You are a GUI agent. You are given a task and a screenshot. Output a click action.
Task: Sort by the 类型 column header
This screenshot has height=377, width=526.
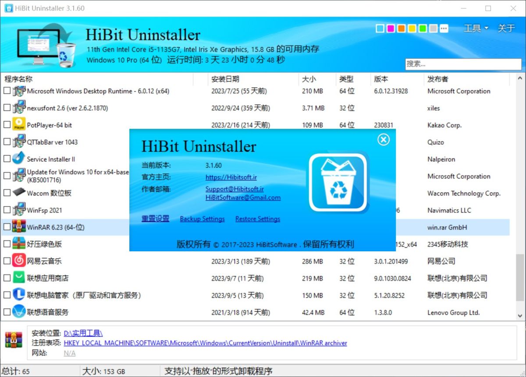coord(353,79)
